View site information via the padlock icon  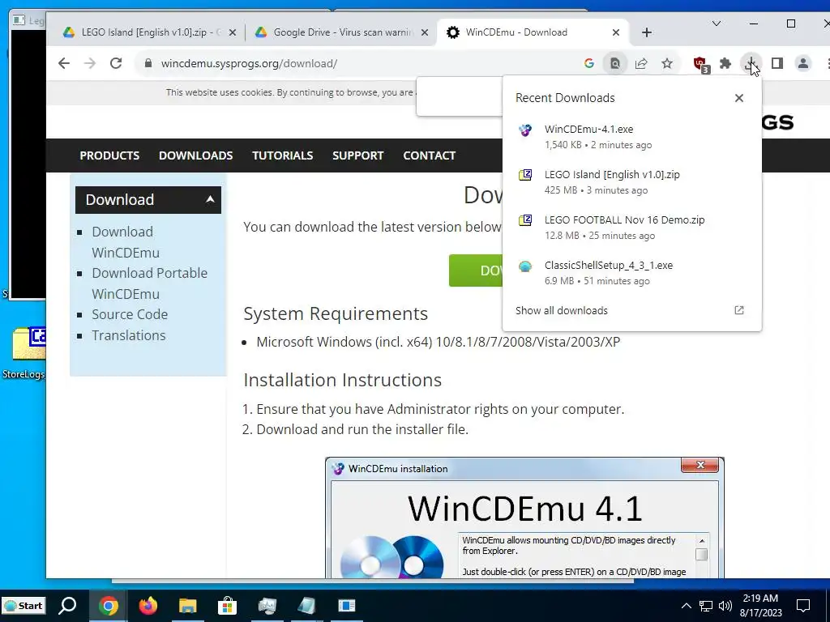tap(149, 63)
